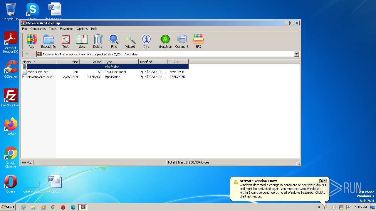
Task: Open balloon notification options wrench
Action: [321, 181]
